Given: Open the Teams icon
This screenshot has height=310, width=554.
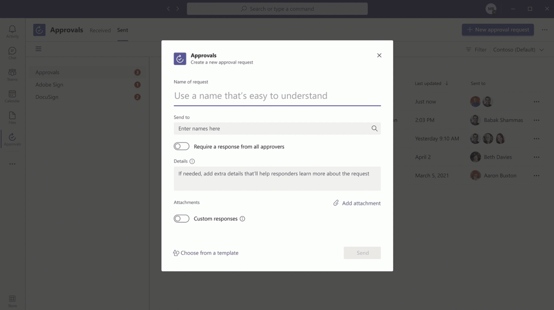Looking at the screenshot, I should pos(12,73).
